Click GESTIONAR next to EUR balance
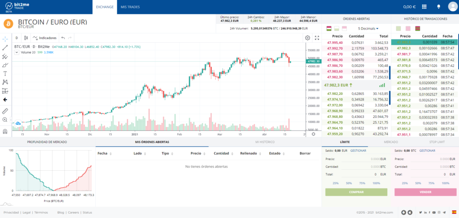This screenshot has width=459, height=218. tap(358, 151)
